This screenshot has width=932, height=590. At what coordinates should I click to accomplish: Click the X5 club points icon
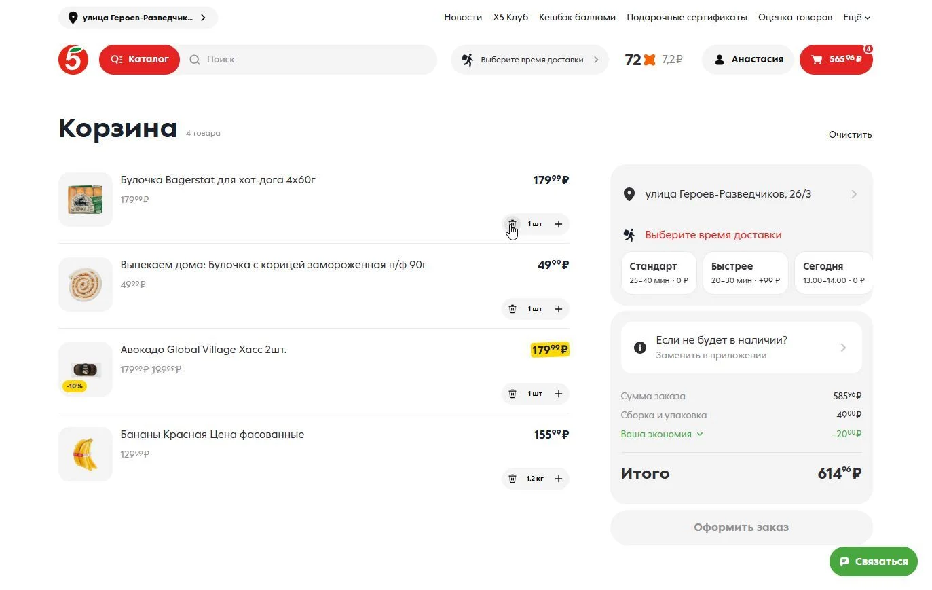click(x=650, y=60)
